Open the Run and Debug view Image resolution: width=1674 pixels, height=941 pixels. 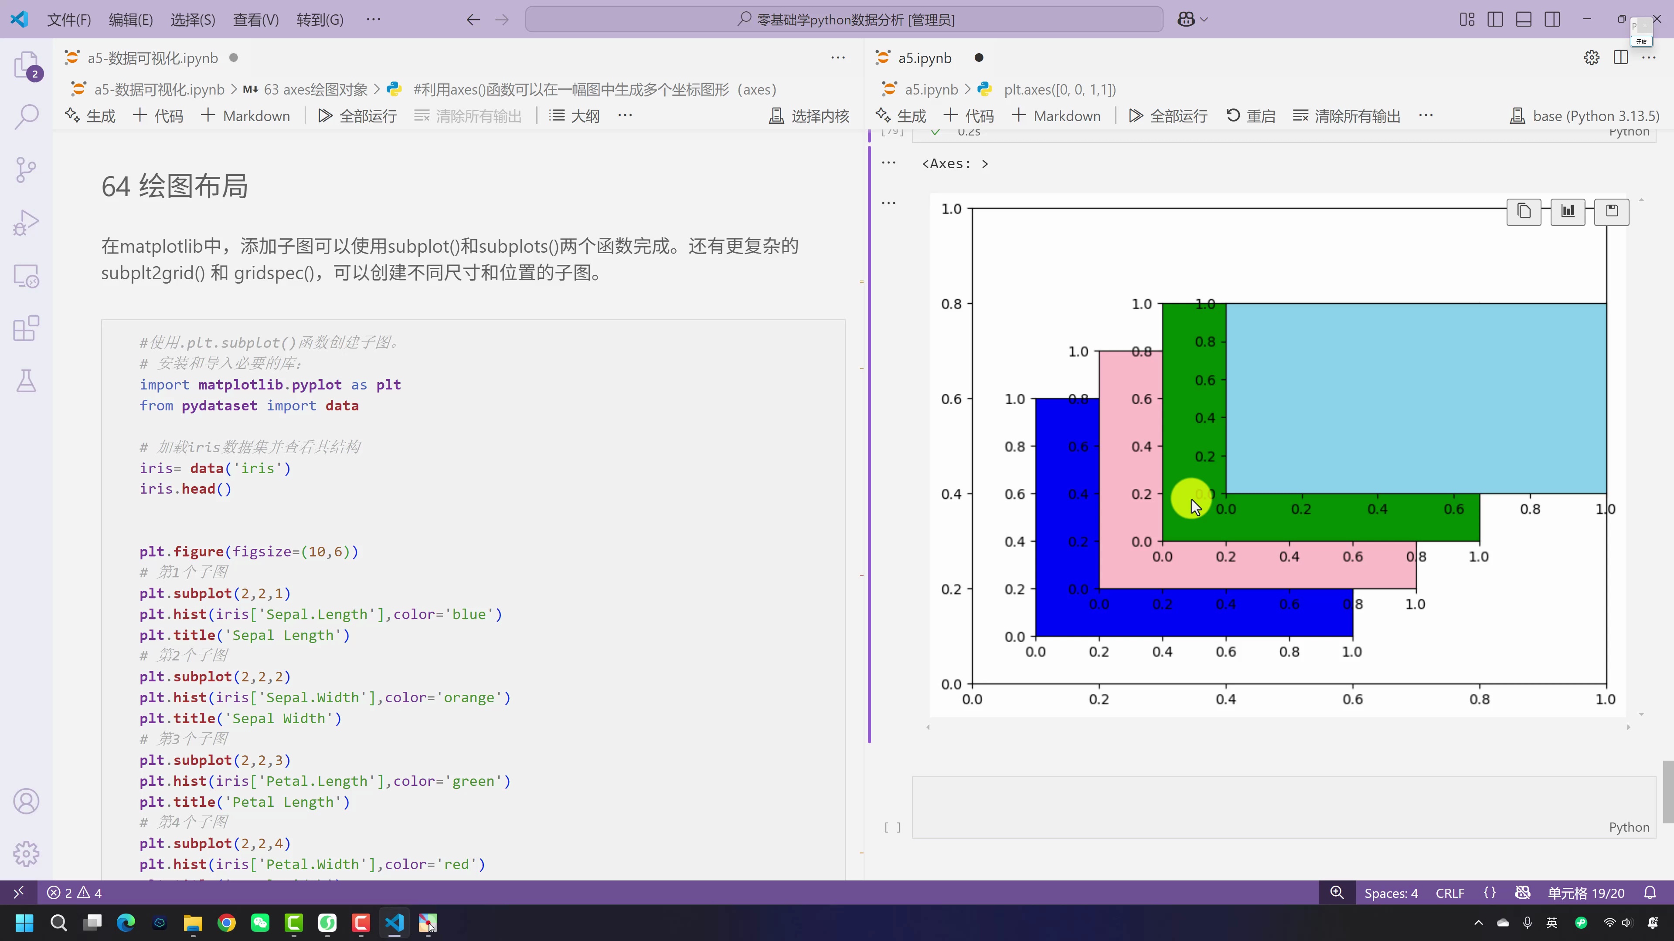[26, 222]
